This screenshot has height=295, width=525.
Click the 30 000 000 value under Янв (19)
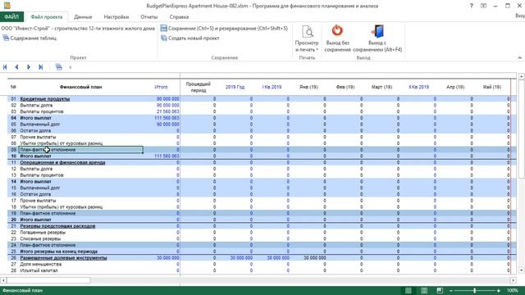(315, 257)
